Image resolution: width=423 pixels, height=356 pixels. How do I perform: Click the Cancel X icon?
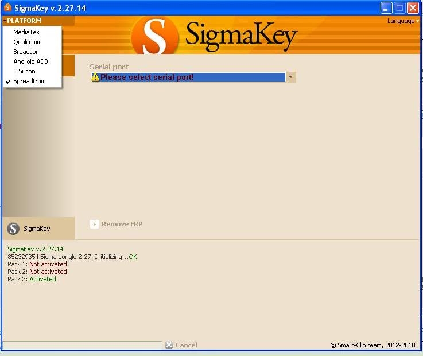[169, 345]
